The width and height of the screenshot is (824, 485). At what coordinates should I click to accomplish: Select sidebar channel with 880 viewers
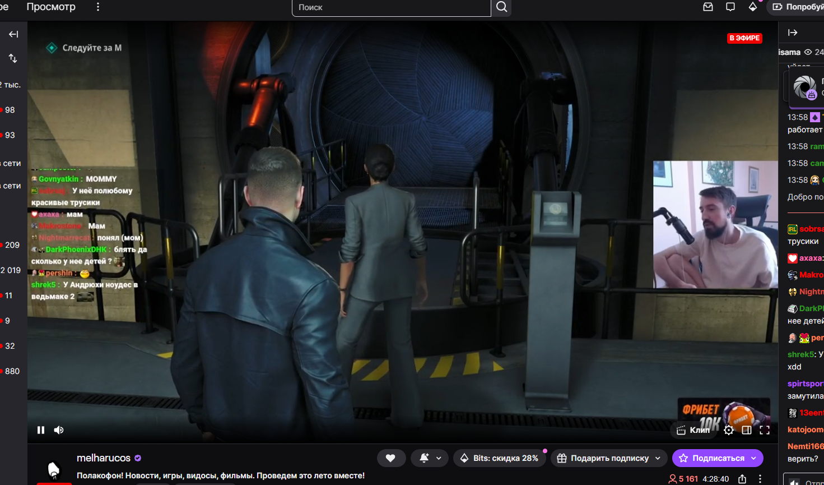tap(11, 371)
